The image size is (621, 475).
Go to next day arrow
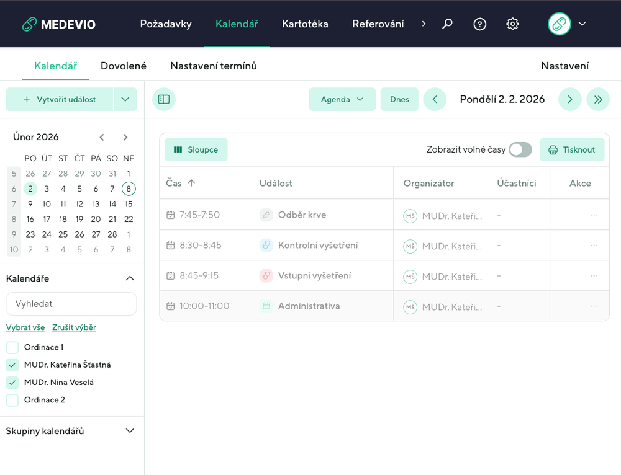pos(569,99)
